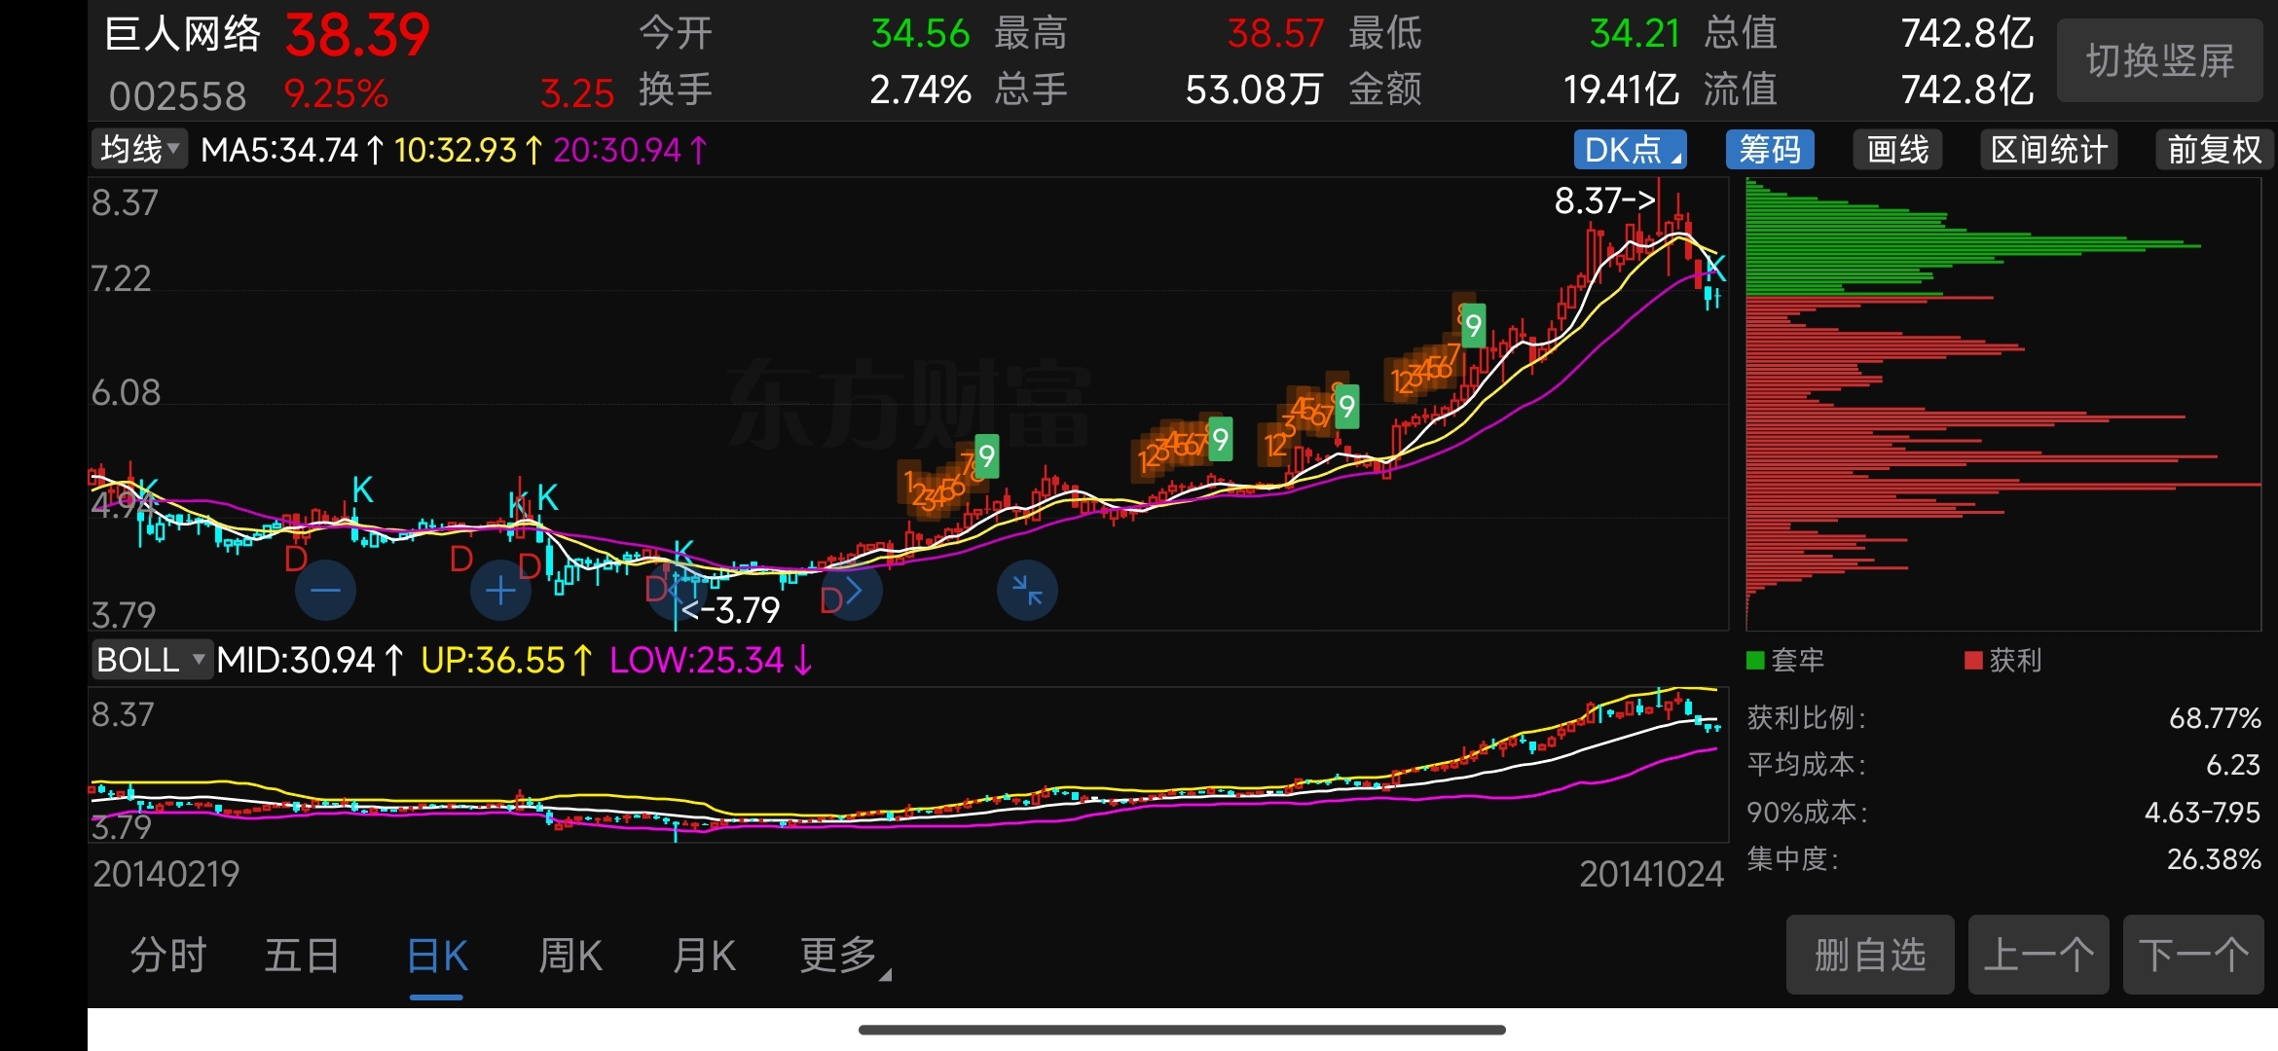
Task: Select the 画线 drawing tool
Action: pyautogui.click(x=1897, y=150)
